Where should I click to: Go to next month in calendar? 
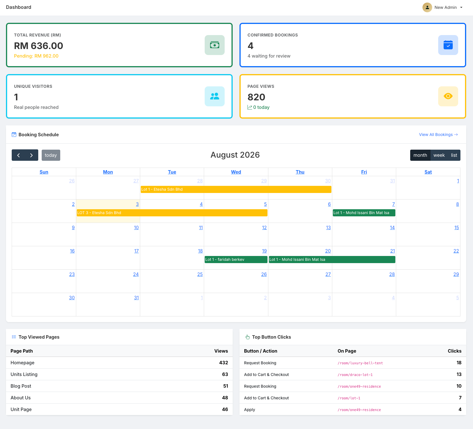click(x=31, y=155)
